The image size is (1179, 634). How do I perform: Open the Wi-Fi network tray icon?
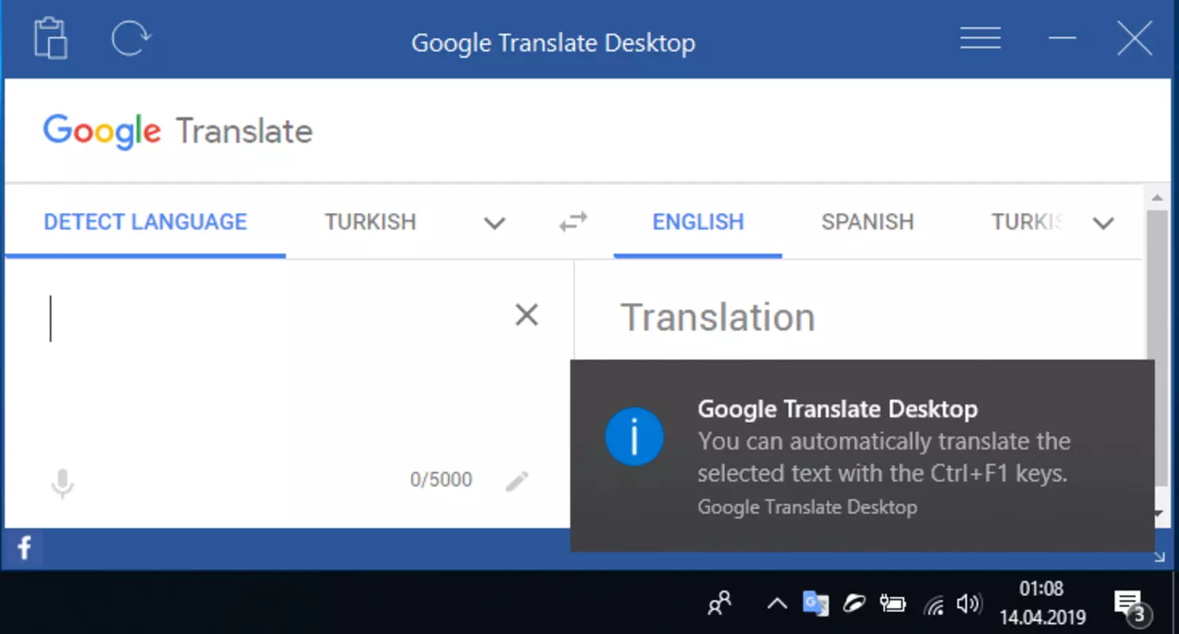(935, 605)
